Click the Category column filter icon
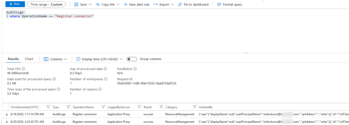 point(194,107)
